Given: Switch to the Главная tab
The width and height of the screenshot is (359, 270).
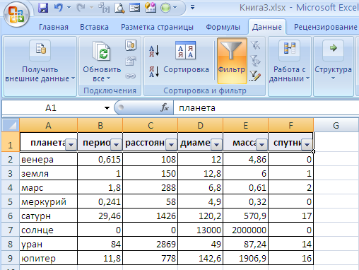Looking at the screenshot, I should coord(54,27).
